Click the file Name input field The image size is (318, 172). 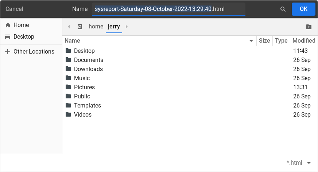pyautogui.click(x=168, y=9)
